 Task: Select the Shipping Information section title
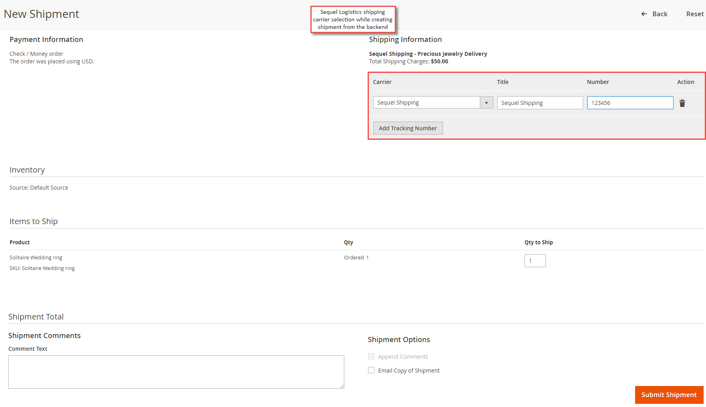(x=405, y=39)
